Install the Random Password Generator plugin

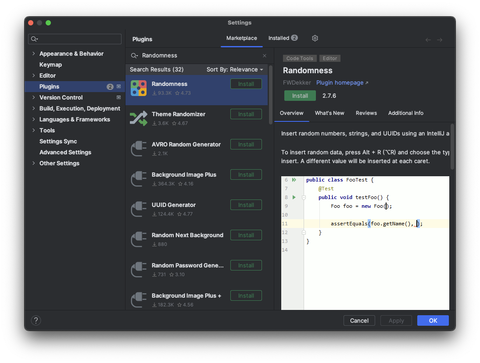pos(246,266)
